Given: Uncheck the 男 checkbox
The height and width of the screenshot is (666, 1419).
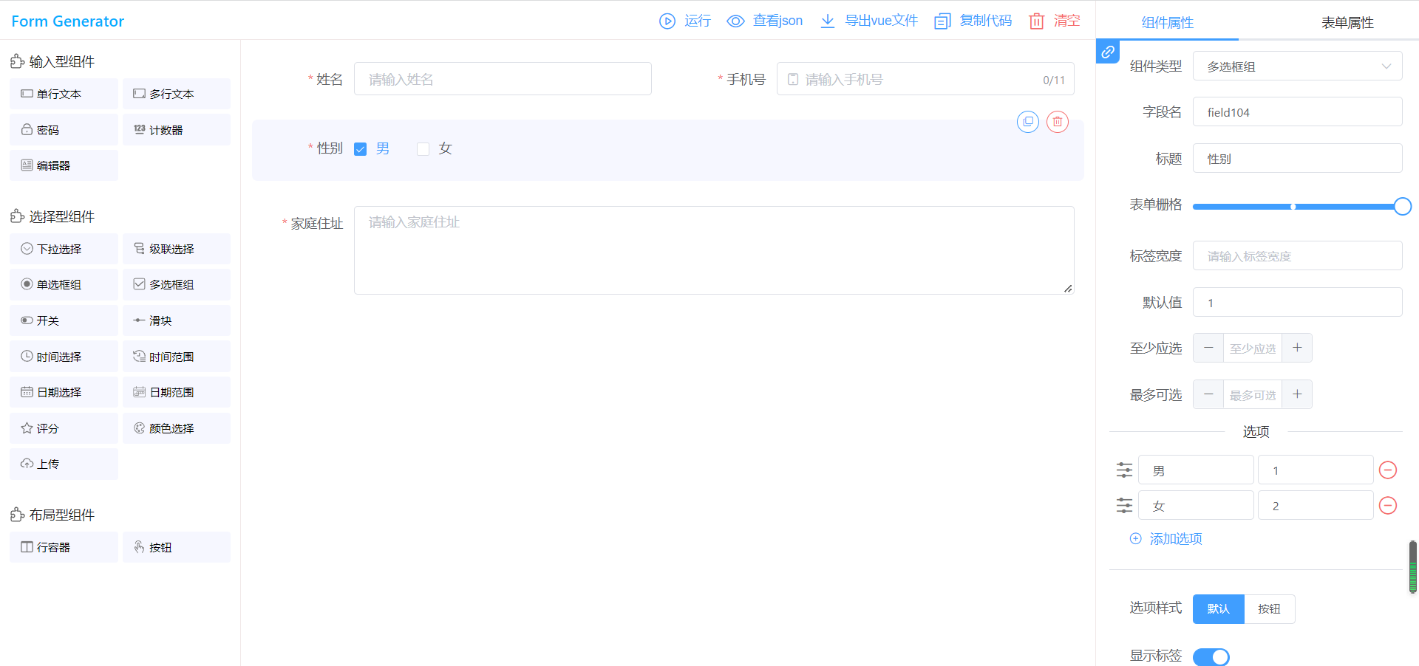Looking at the screenshot, I should tap(361, 149).
